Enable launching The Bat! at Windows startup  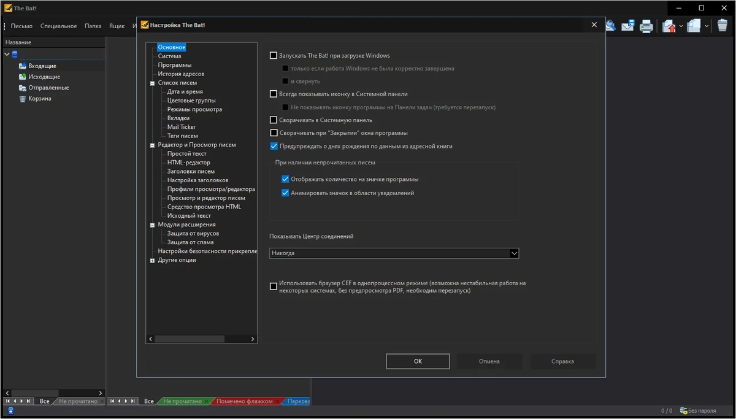(274, 56)
